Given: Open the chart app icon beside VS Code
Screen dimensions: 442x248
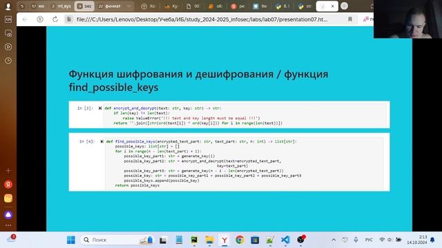Looking at the screenshot, I should 270,240.
